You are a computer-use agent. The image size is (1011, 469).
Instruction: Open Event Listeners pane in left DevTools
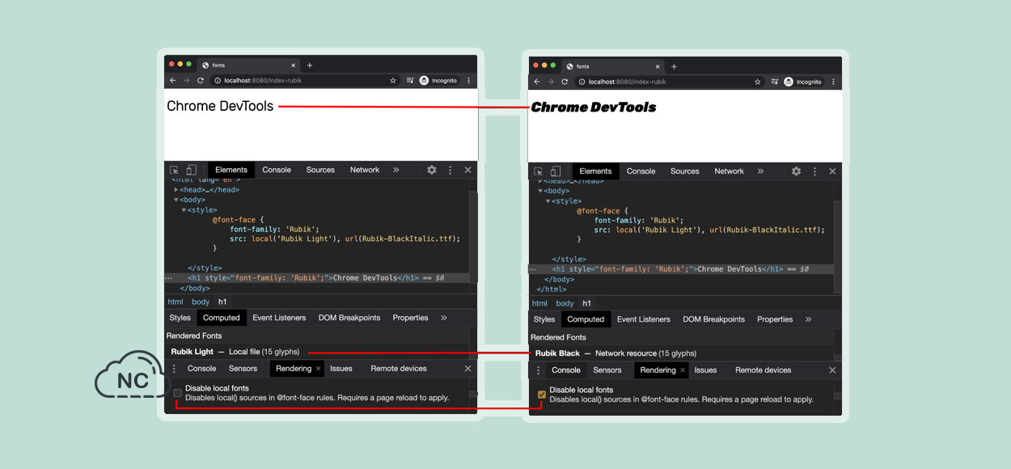pos(279,318)
